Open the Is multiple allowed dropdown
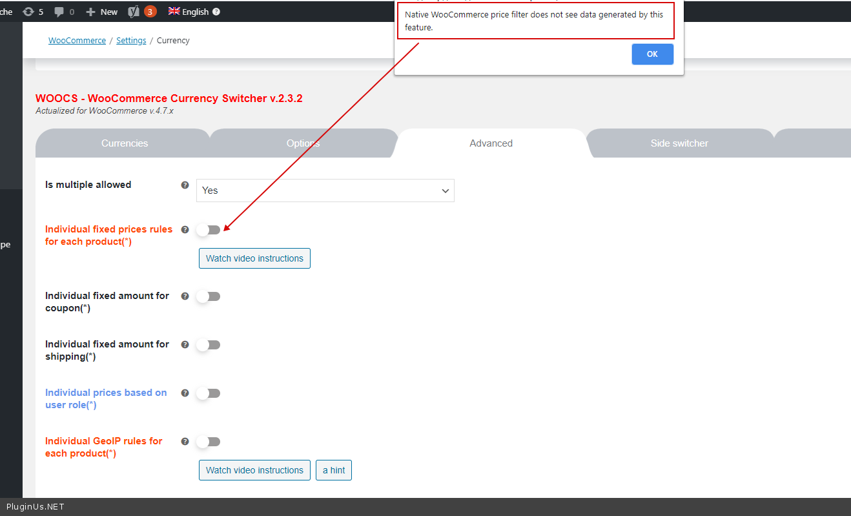Image resolution: width=851 pixels, height=516 pixels. coord(325,191)
